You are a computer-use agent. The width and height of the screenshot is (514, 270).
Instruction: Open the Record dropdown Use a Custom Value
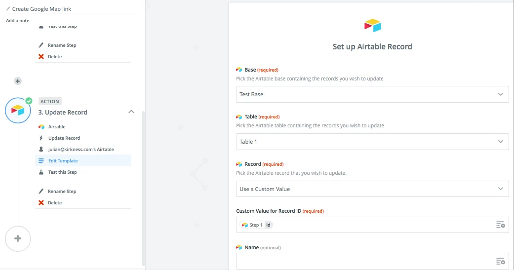372,189
